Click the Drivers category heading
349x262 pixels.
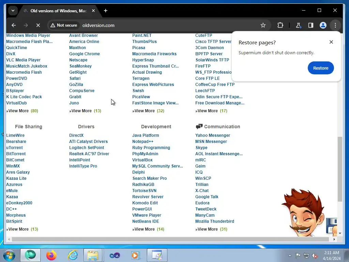(x=86, y=127)
